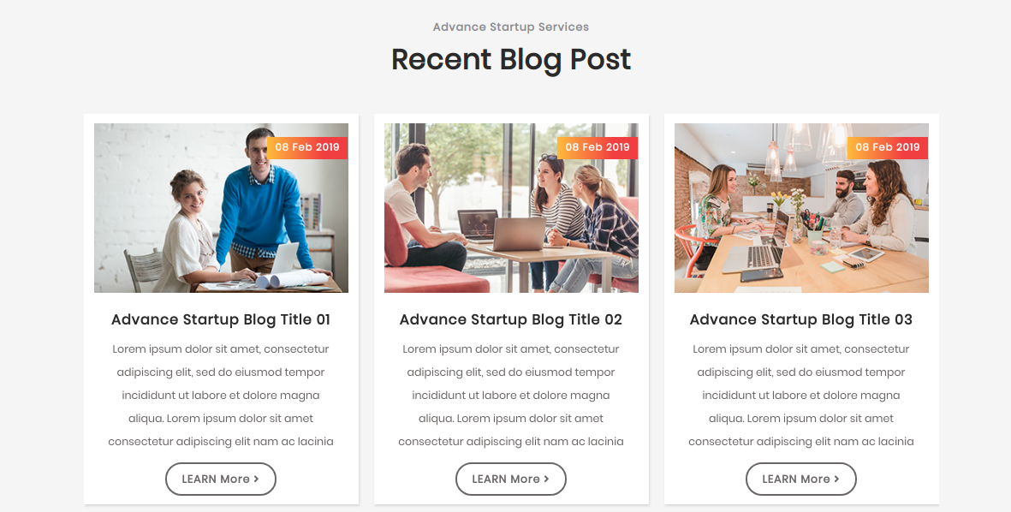The height and width of the screenshot is (512, 1011).
Task: Click LEARN More button under Blog Title 01
Action: tap(221, 479)
